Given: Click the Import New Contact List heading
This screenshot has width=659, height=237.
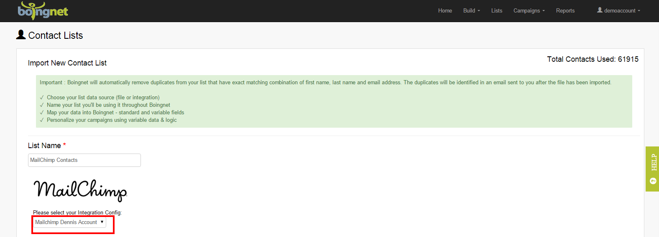Looking at the screenshot, I should click(67, 63).
